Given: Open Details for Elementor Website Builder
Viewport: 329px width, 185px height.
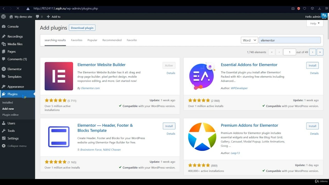Looking at the screenshot, I should tap(171, 73).
